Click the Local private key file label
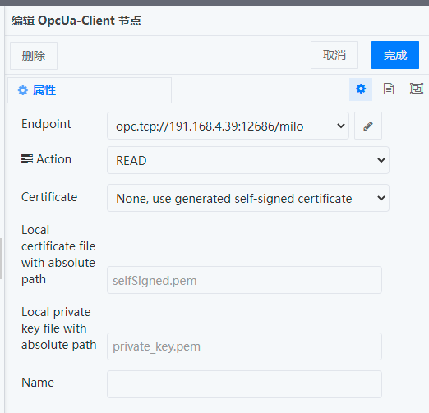 [59, 328]
